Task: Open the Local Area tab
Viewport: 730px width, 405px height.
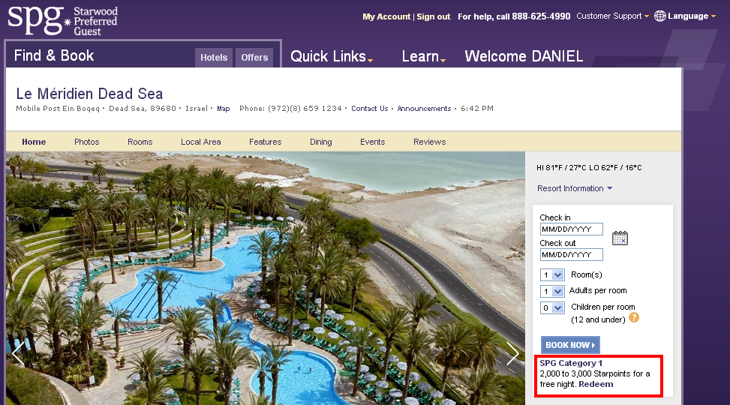Action: pos(200,142)
